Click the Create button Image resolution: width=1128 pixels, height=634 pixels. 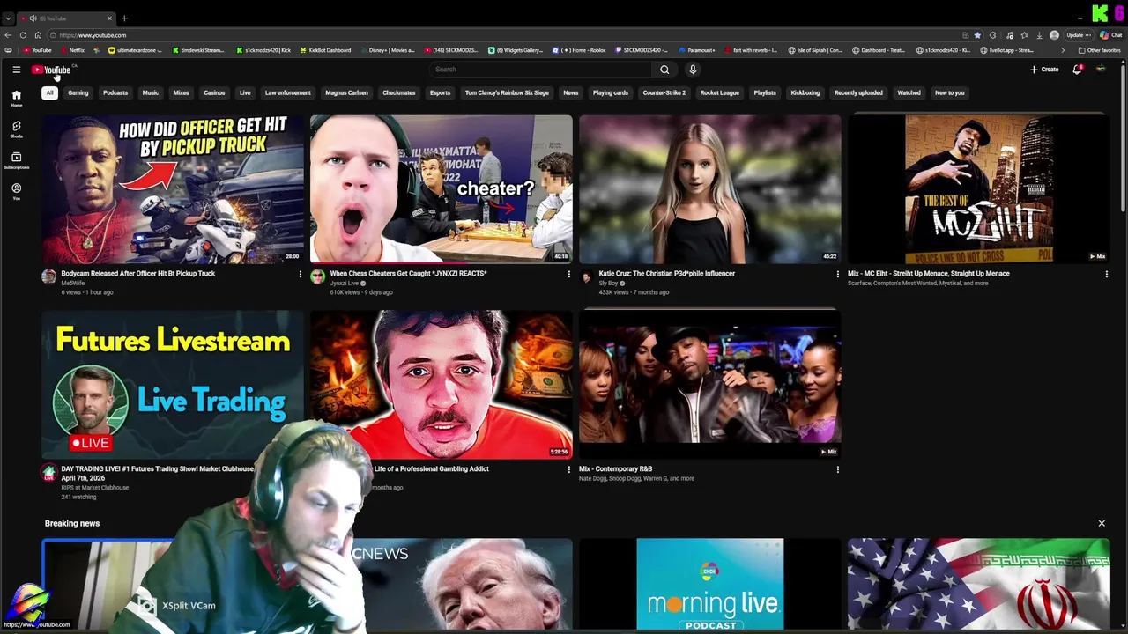point(1044,70)
